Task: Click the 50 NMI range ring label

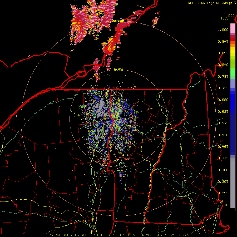Action: 118,70
